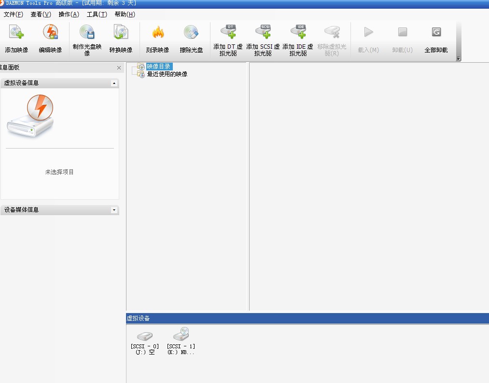Screen dimensions: 489x383
Task: Open the 帮助(H) menu
Action: [x=125, y=14]
